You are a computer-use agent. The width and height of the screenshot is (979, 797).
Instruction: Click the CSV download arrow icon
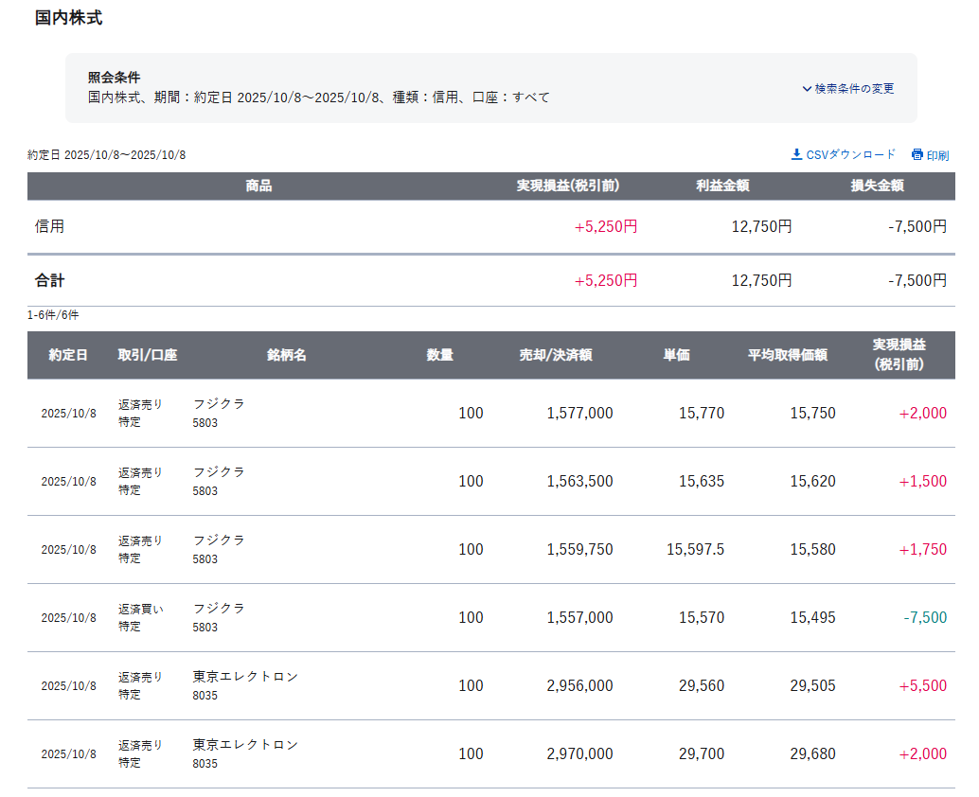click(x=796, y=154)
